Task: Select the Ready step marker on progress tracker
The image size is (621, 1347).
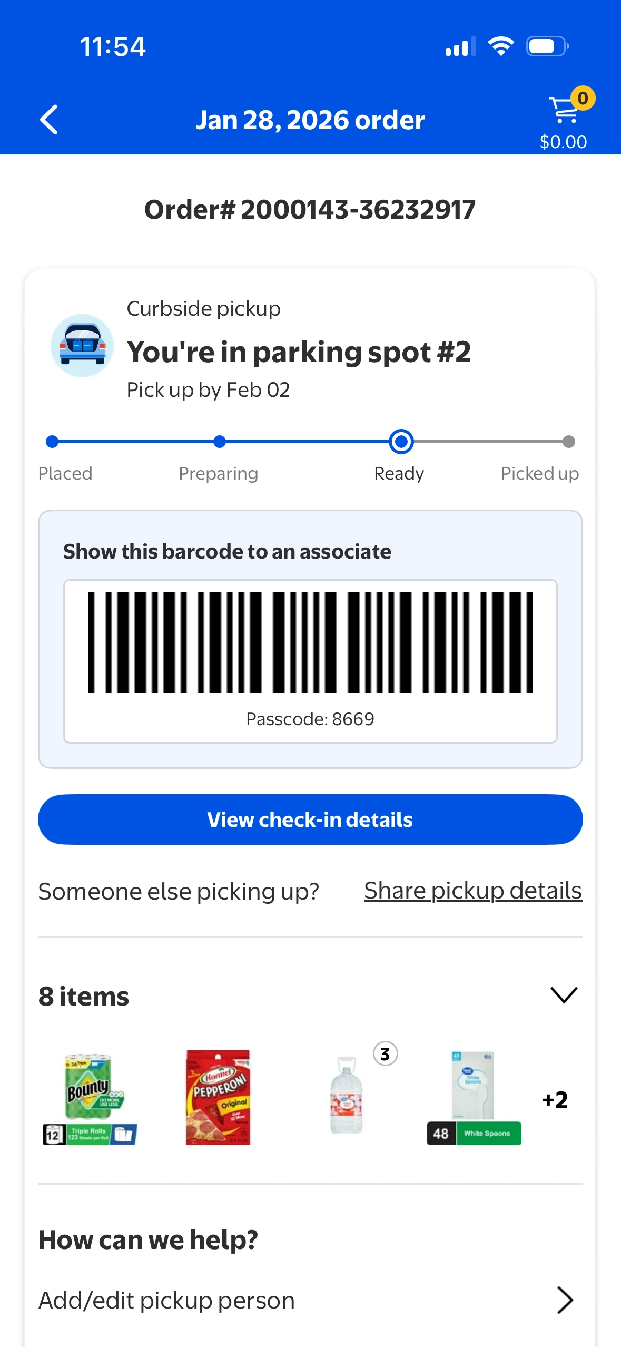Action: tap(401, 442)
